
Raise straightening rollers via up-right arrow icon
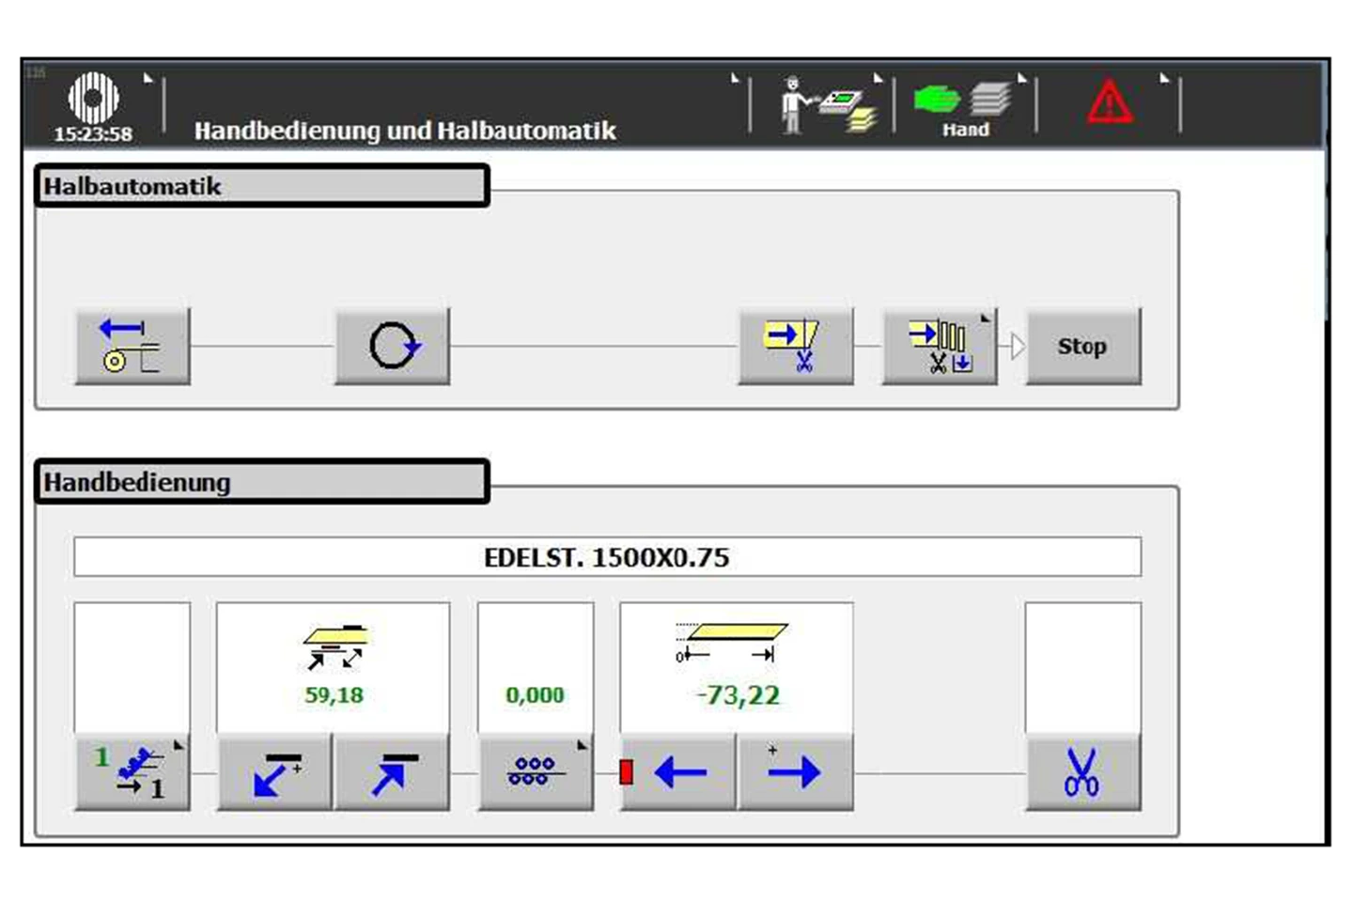[x=391, y=772]
